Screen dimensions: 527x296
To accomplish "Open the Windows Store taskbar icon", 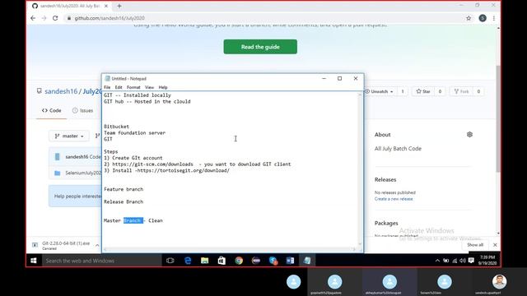I will pos(222,261).
